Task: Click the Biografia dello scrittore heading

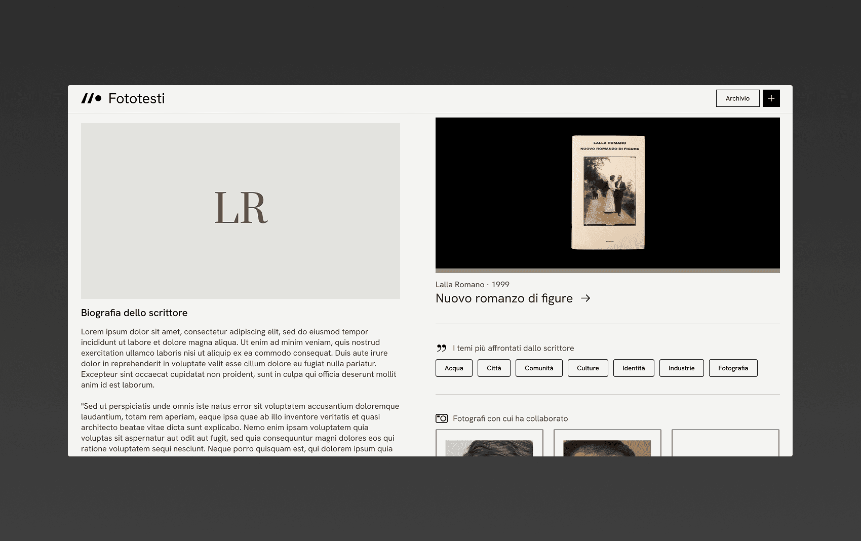Action: pos(134,313)
